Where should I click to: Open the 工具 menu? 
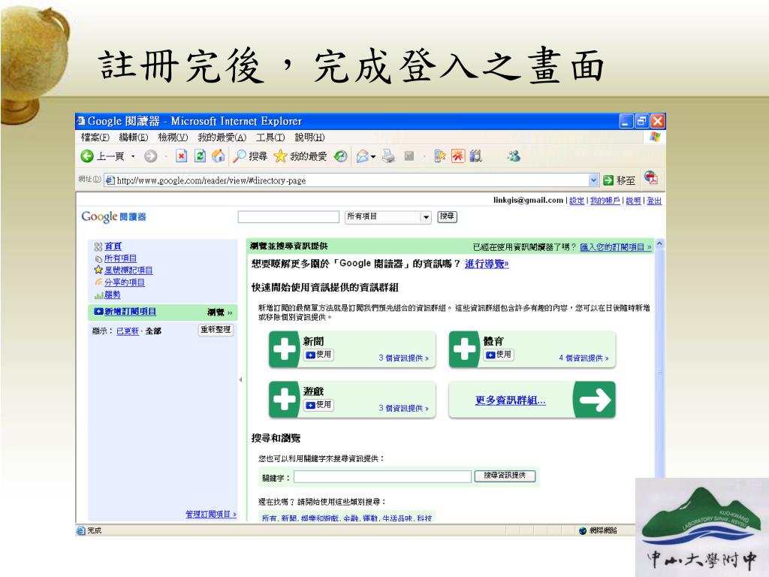pos(270,137)
